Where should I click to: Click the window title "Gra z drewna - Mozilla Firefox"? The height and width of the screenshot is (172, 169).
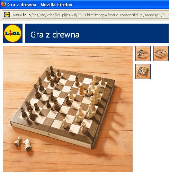coord(40,5)
